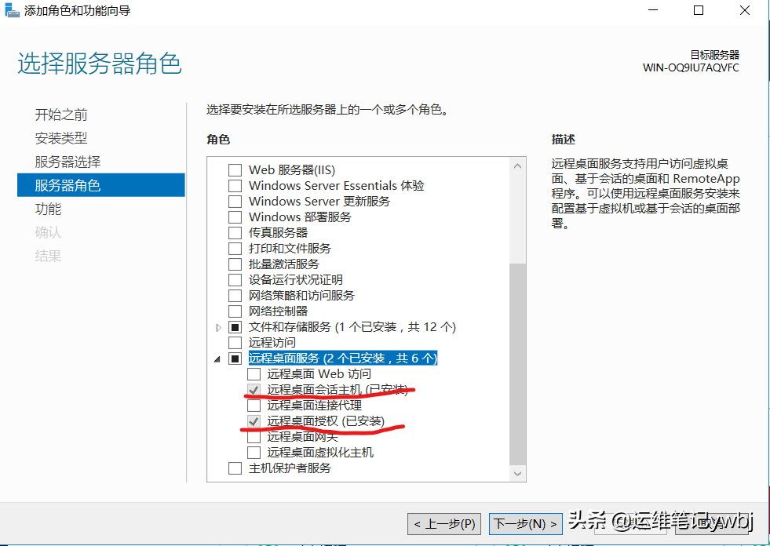
Task: Minimize the wizard window
Action: click(652, 10)
